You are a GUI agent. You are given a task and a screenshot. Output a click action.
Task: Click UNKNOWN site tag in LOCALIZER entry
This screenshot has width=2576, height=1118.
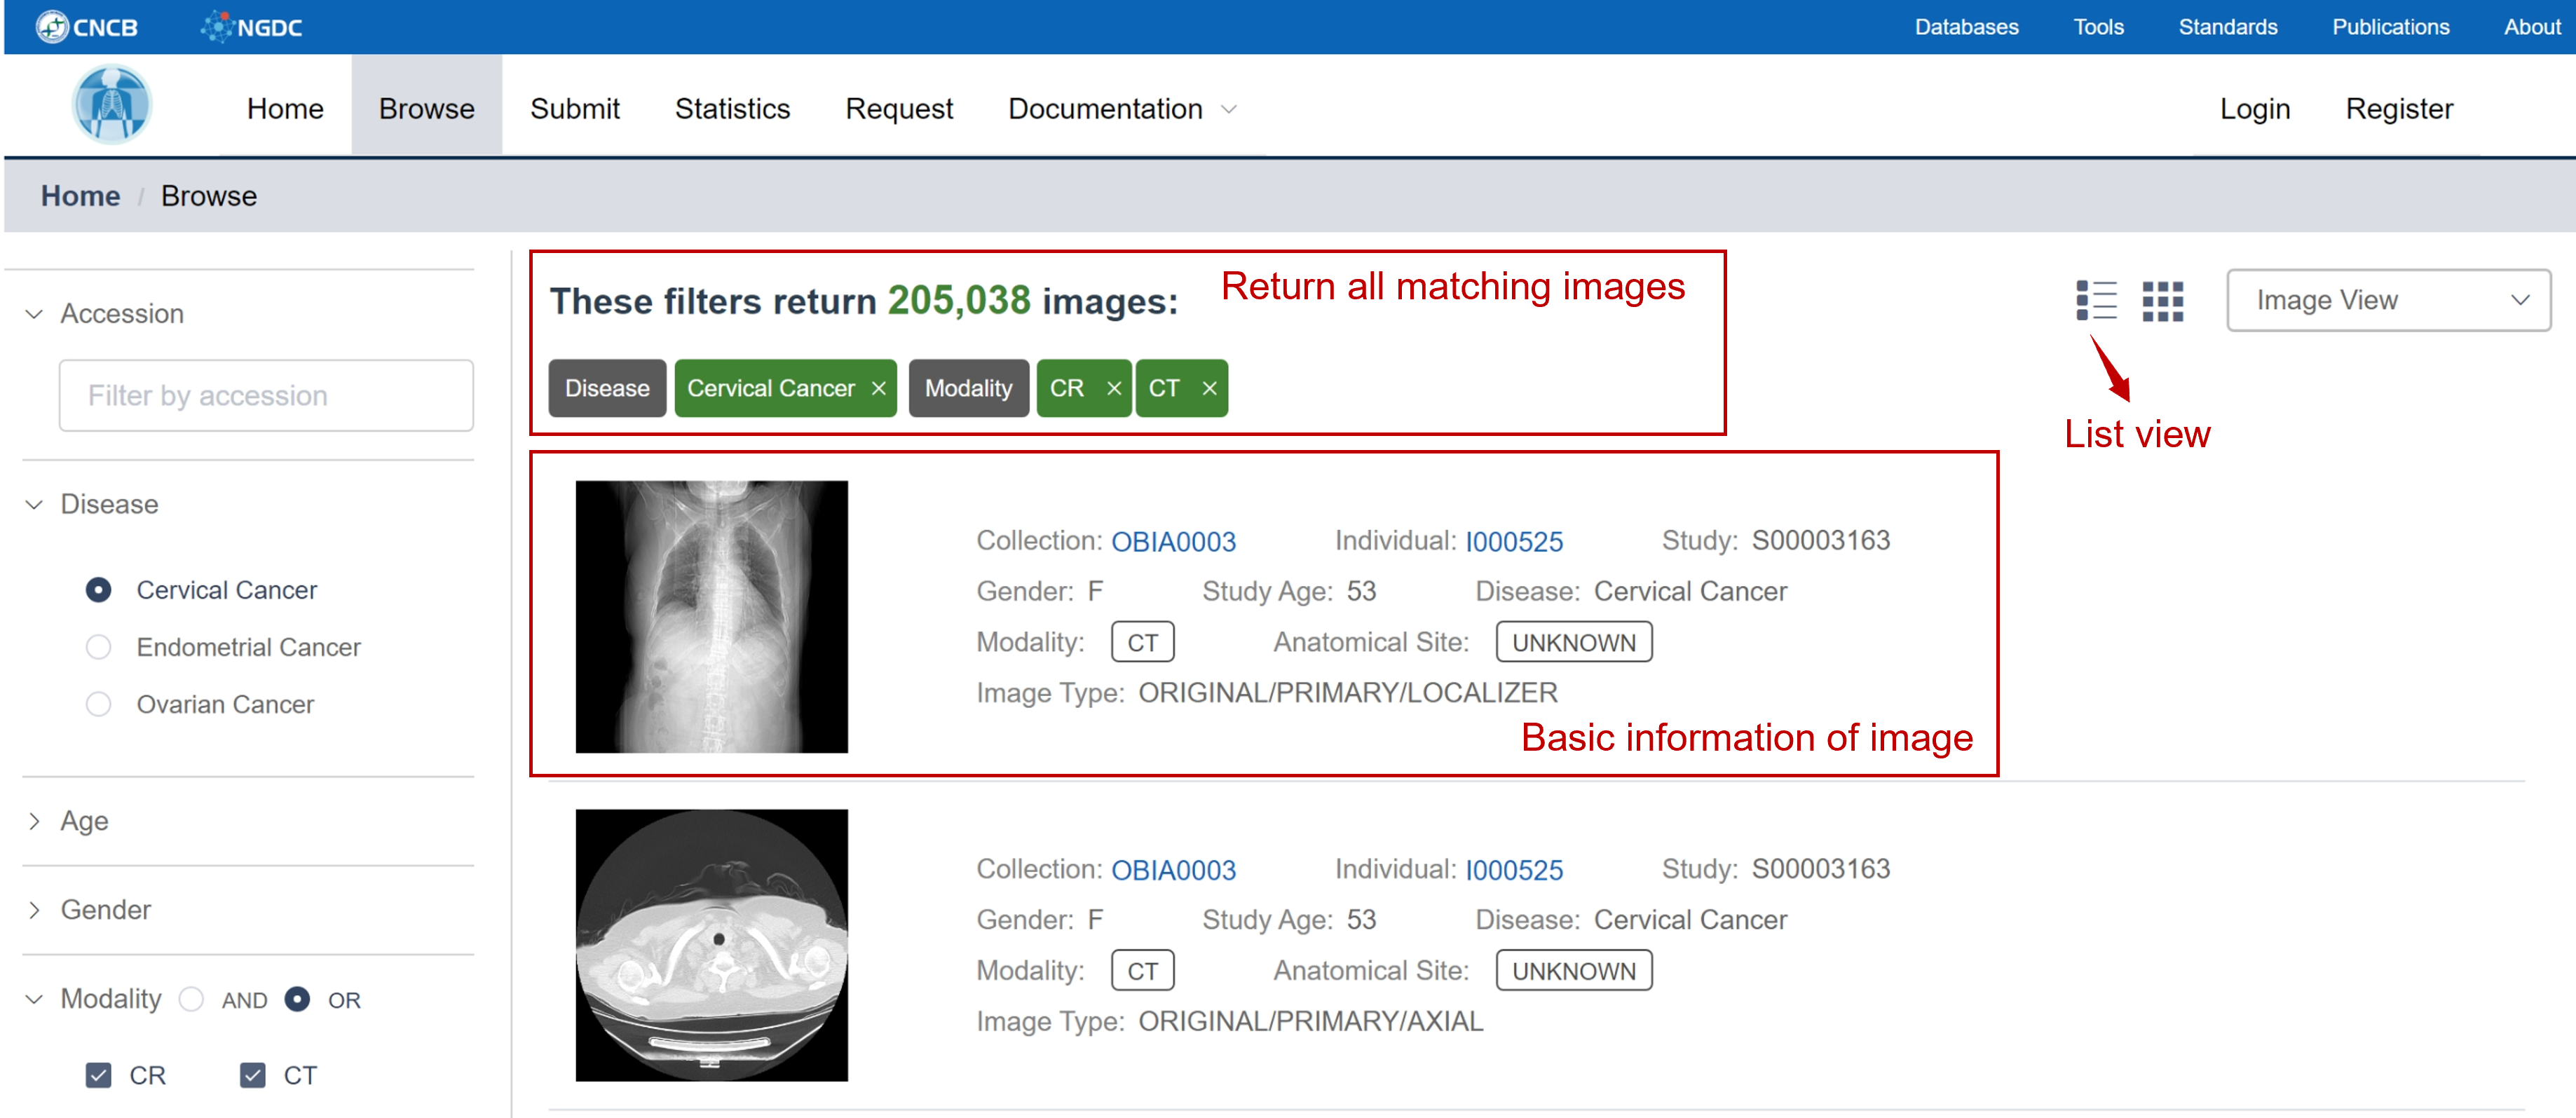pos(1573,642)
